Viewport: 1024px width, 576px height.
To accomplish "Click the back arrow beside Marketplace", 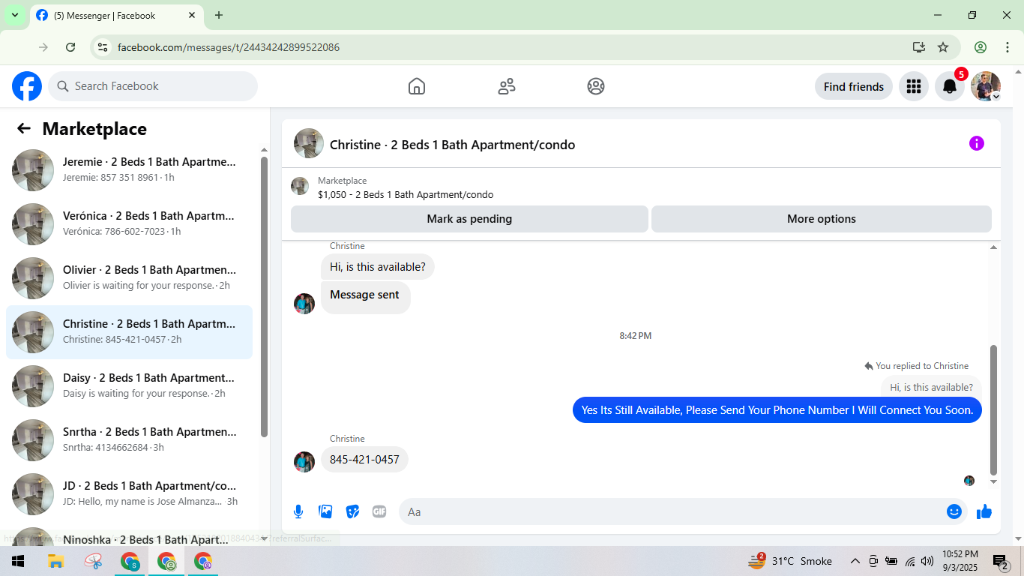I will pyautogui.click(x=24, y=128).
